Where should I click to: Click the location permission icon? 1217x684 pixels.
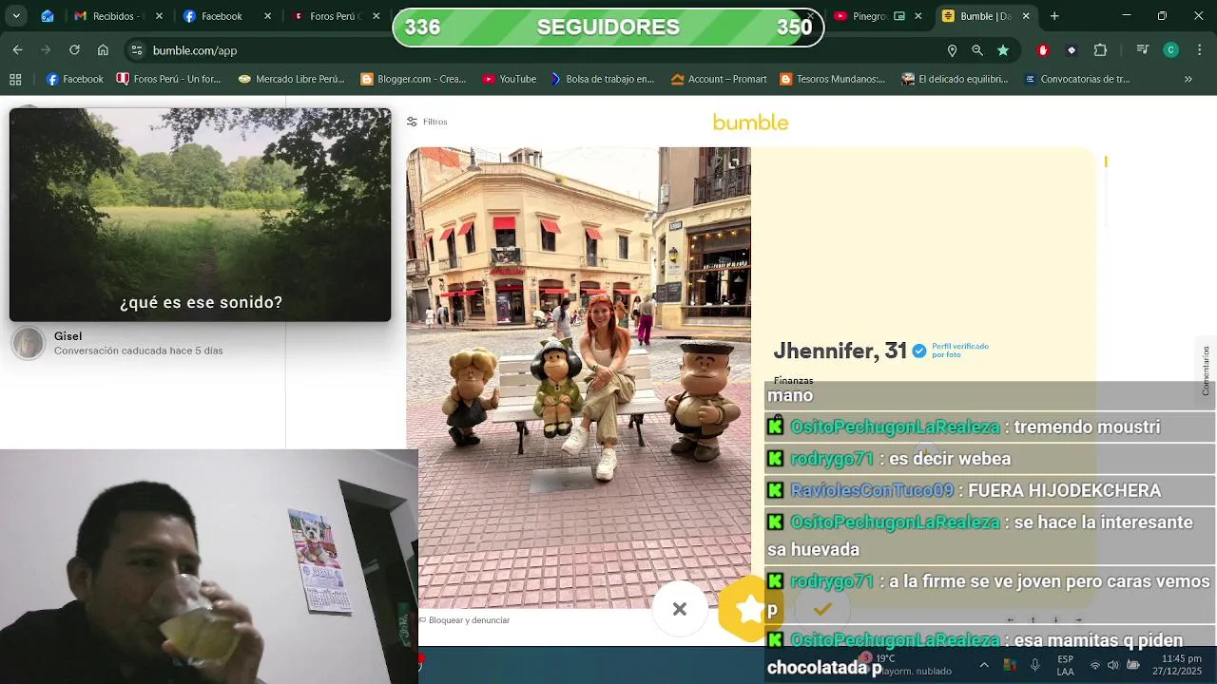point(952,50)
